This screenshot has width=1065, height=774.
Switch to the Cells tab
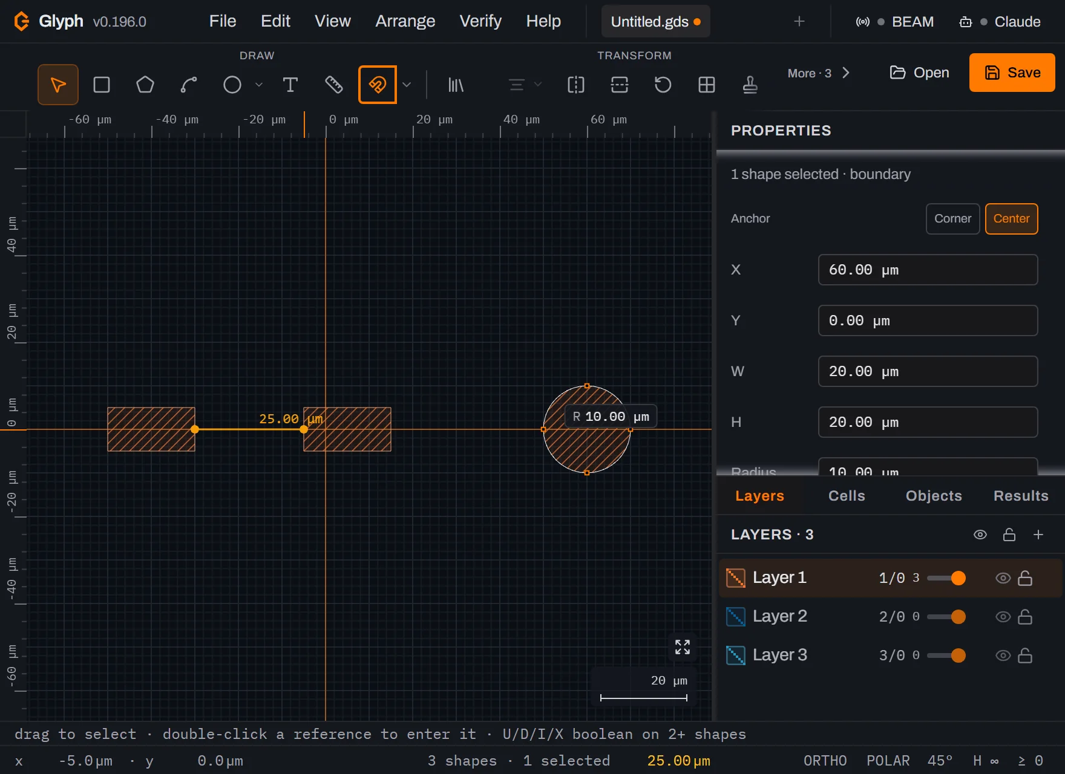point(847,496)
